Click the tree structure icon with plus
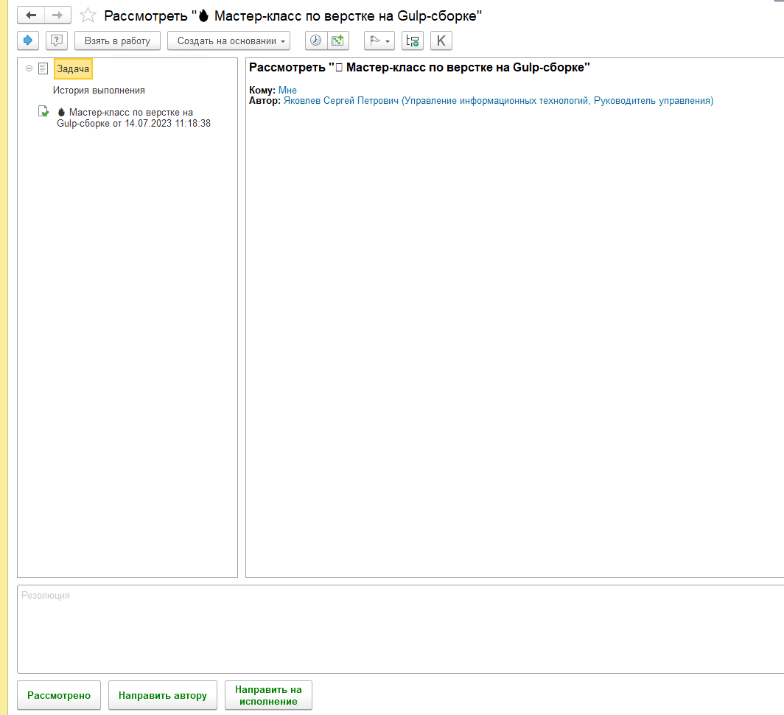Screen dimensions: 784x715 (413, 40)
